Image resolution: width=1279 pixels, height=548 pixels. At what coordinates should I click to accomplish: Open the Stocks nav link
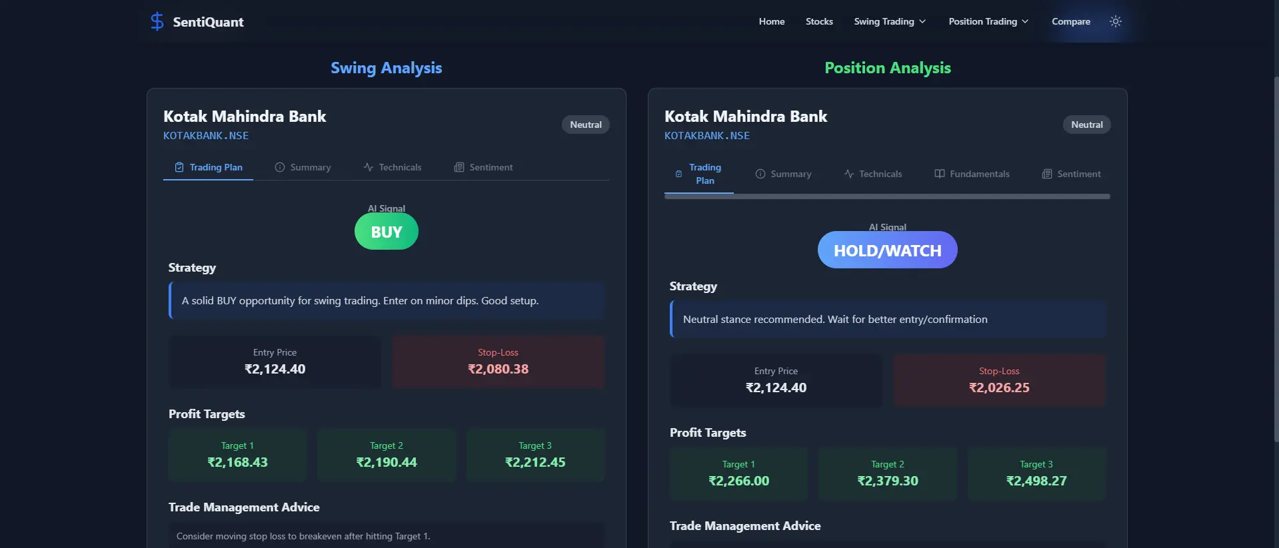pos(819,21)
